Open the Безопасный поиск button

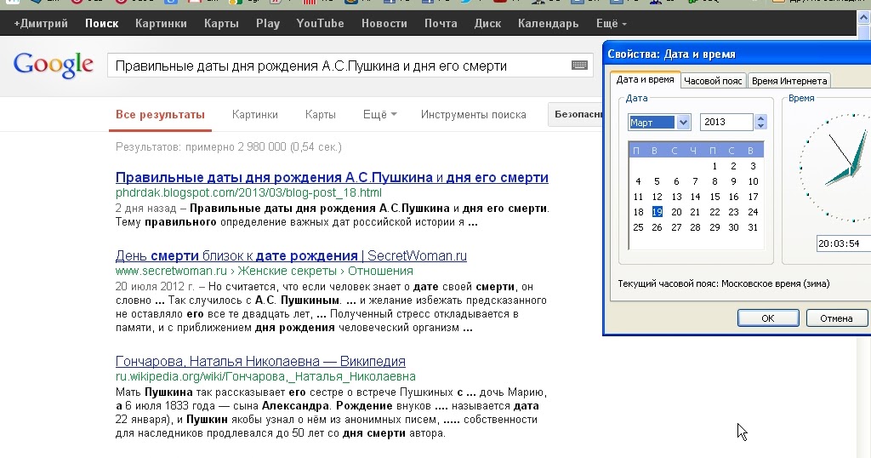click(x=576, y=114)
